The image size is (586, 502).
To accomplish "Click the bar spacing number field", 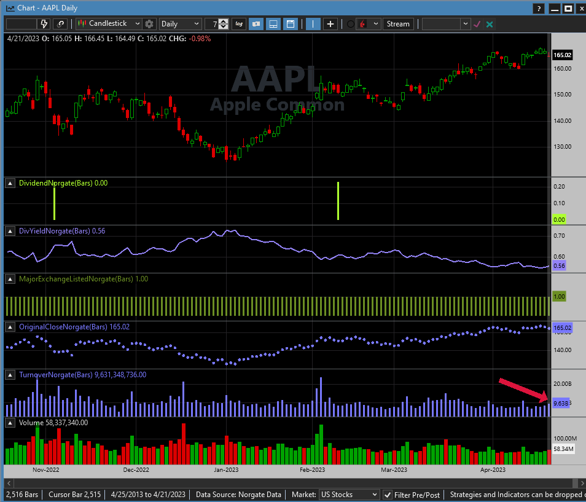I will [x=212, y=24].
